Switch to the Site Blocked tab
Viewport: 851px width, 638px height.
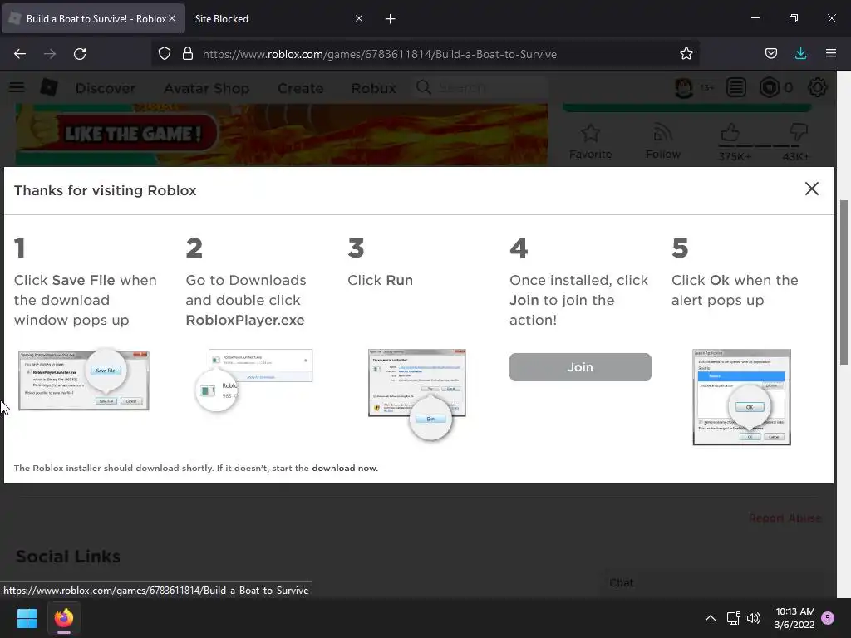tap(272, 19)
